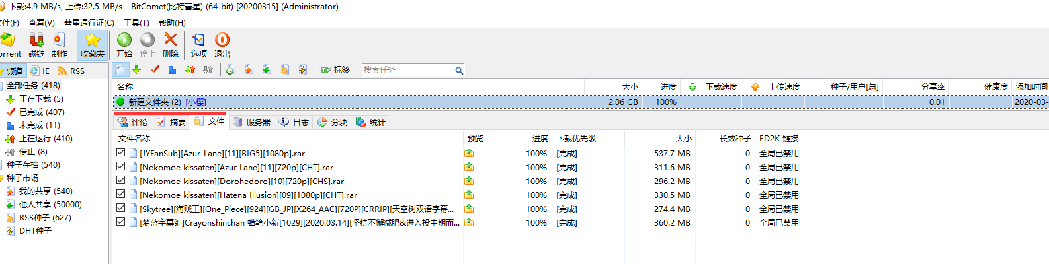Viewport: 1049px width, 264px height.
Task: Open the 标签 tags button
Action: (x=335, y=70)
